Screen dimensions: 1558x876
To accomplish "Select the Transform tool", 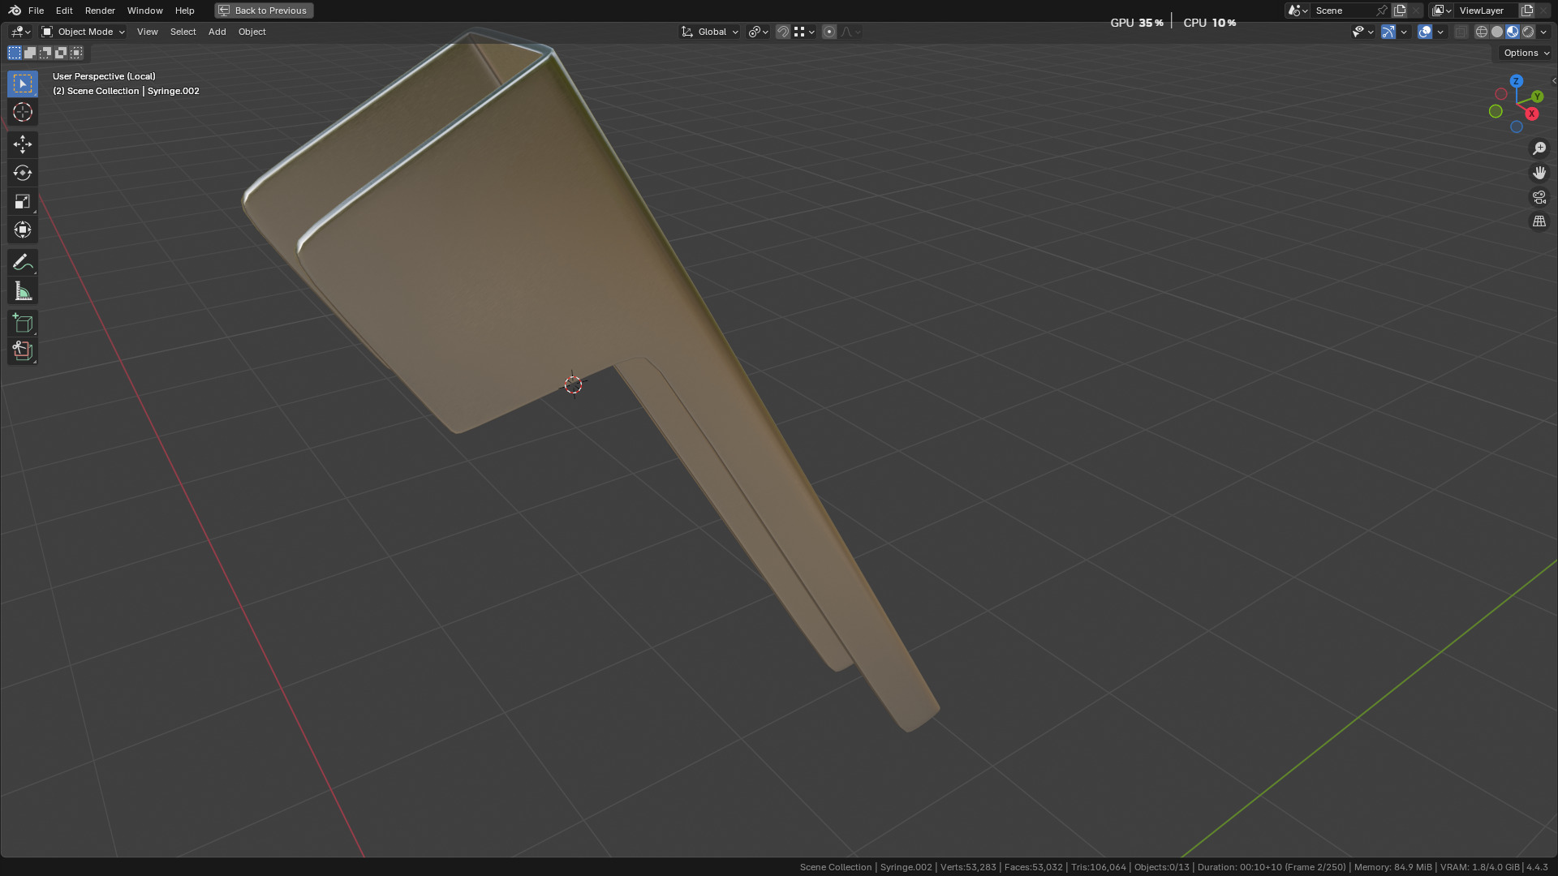I will (x=23, y=230).
